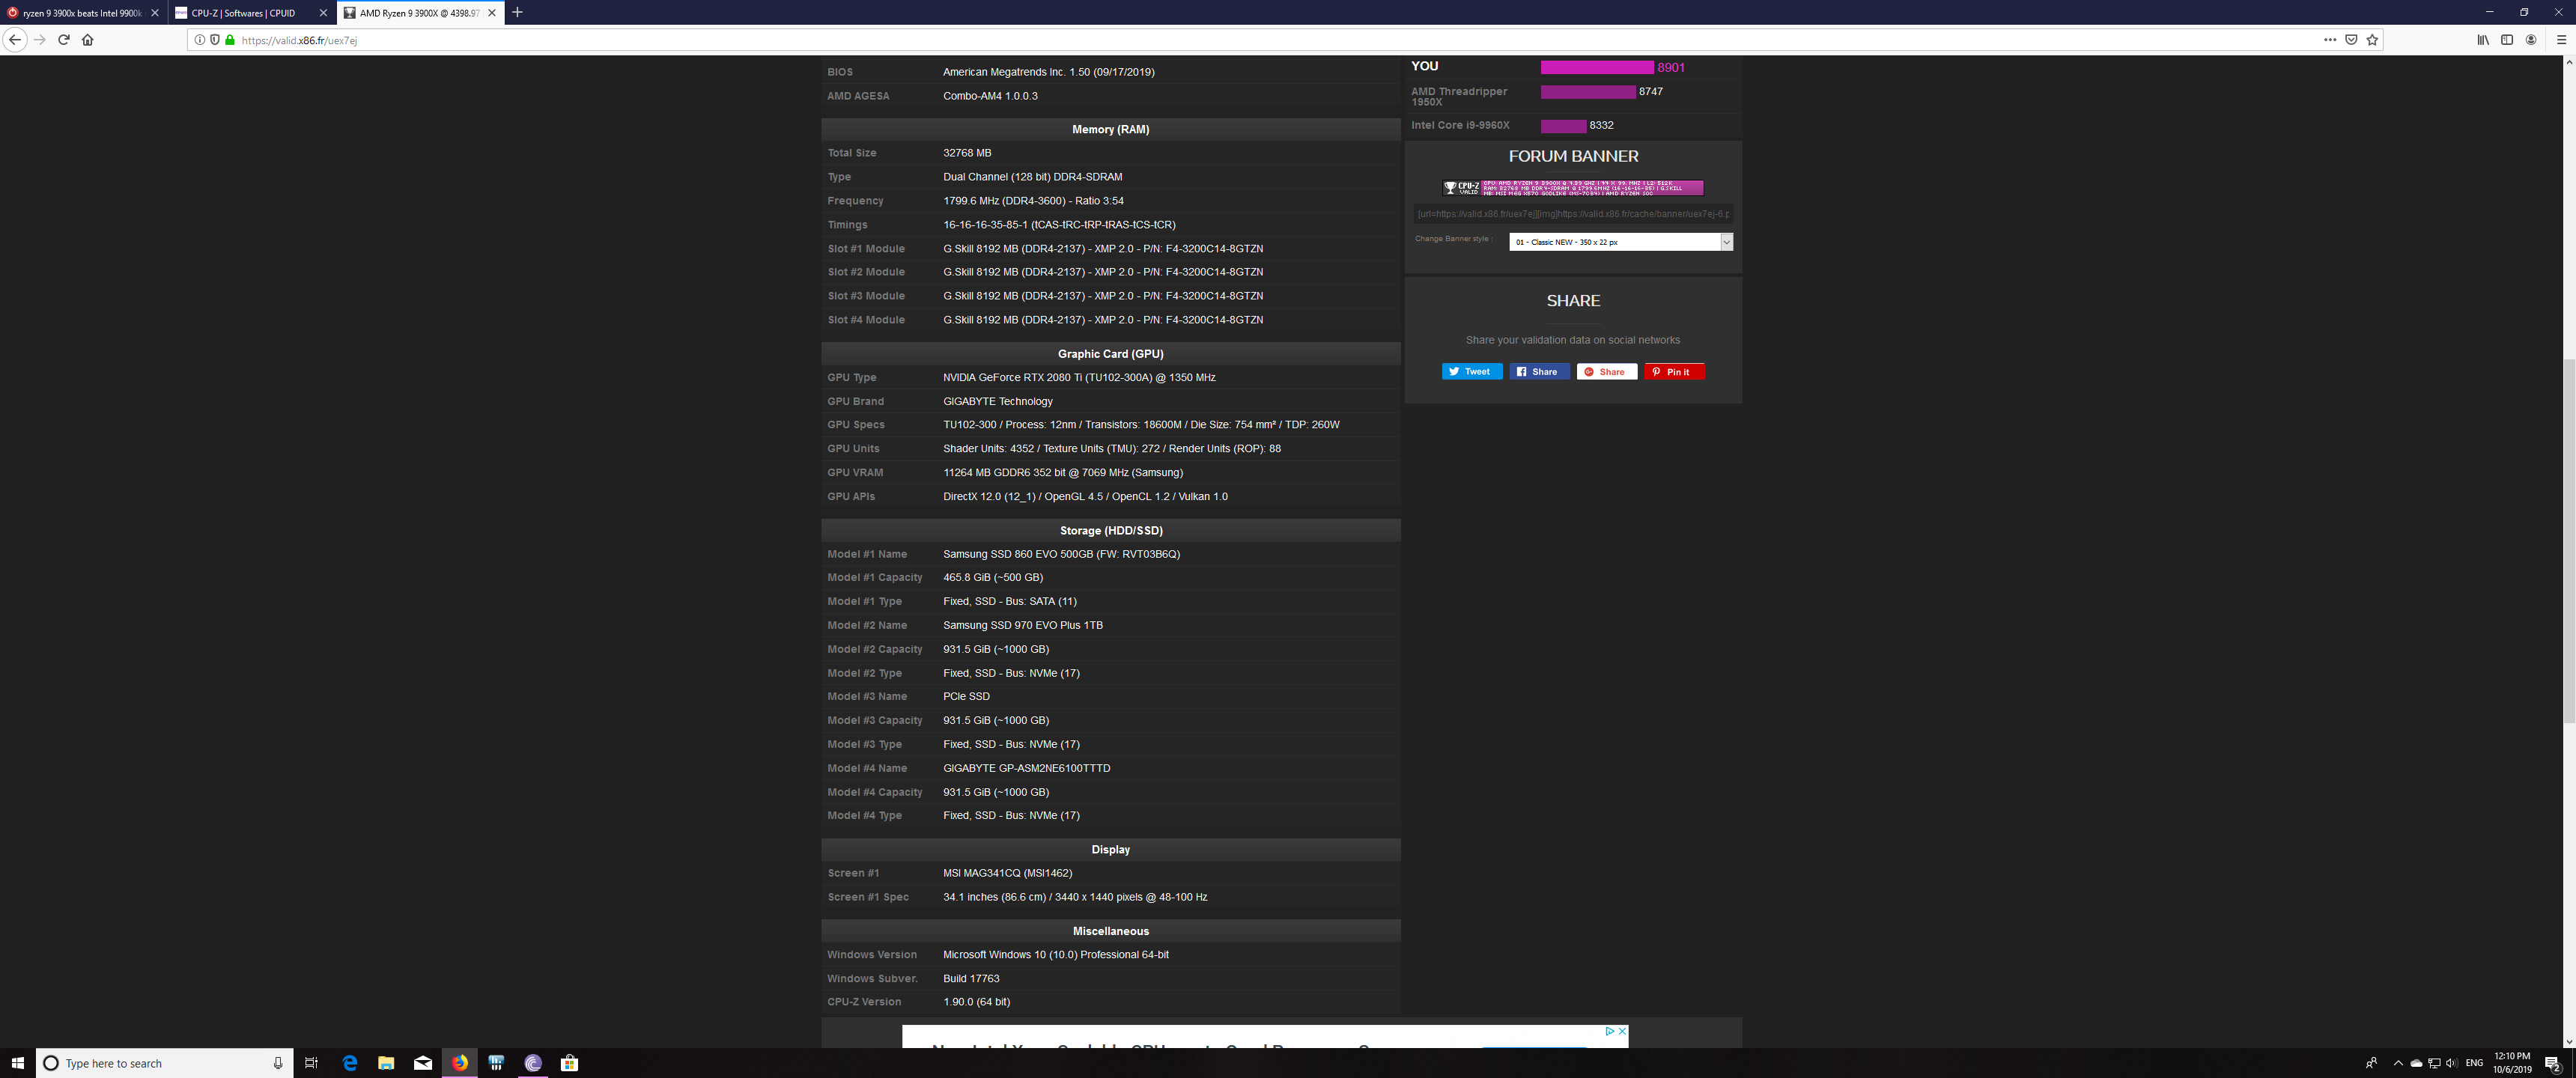The width and height of the screenshot is (2576, 1078).
Task: Click the forward navigation arrow
Action: pyautogui.click(x=40, y=40)
